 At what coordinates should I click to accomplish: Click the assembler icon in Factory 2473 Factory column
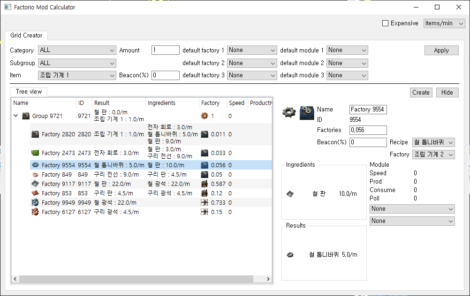pyautogui.click(x=205, y=153)
